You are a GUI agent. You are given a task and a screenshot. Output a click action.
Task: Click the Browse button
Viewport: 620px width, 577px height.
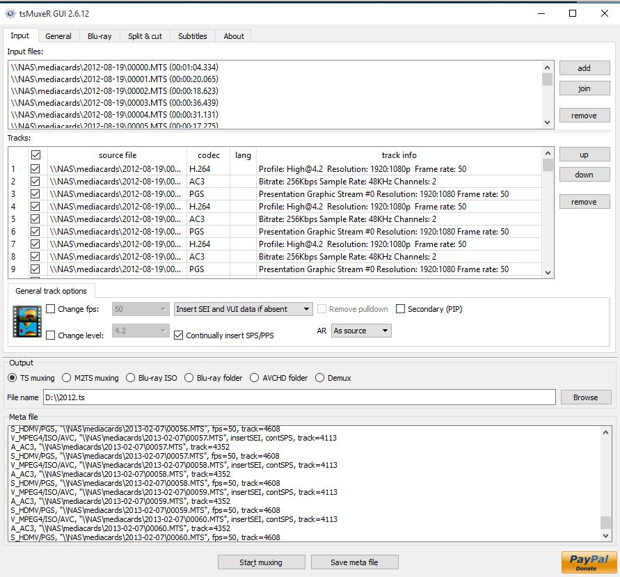pyautogui.click(x=586, y=397)
